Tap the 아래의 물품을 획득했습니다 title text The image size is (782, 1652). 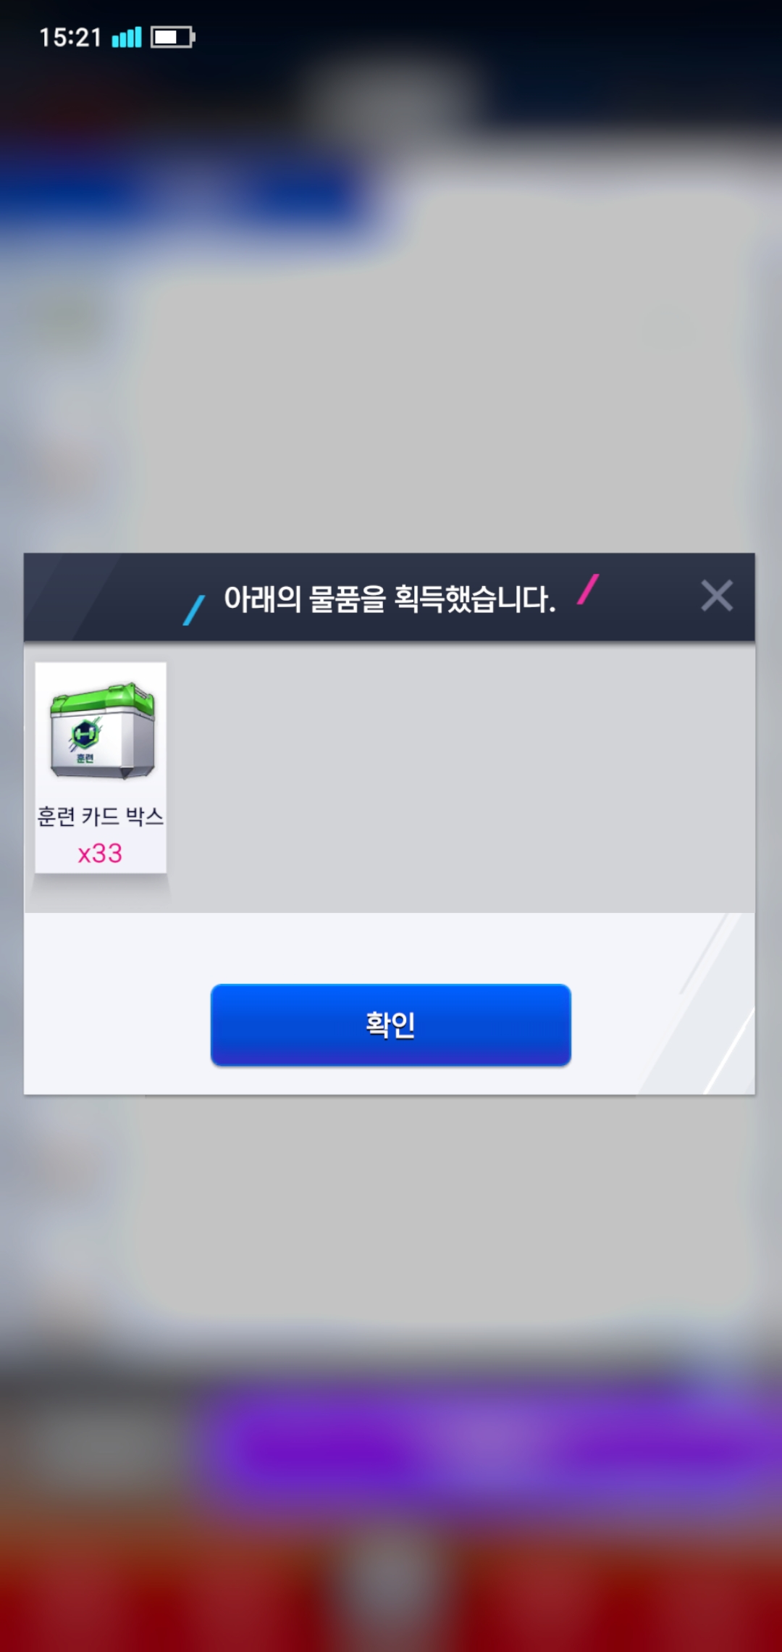[x=390, y=599]
